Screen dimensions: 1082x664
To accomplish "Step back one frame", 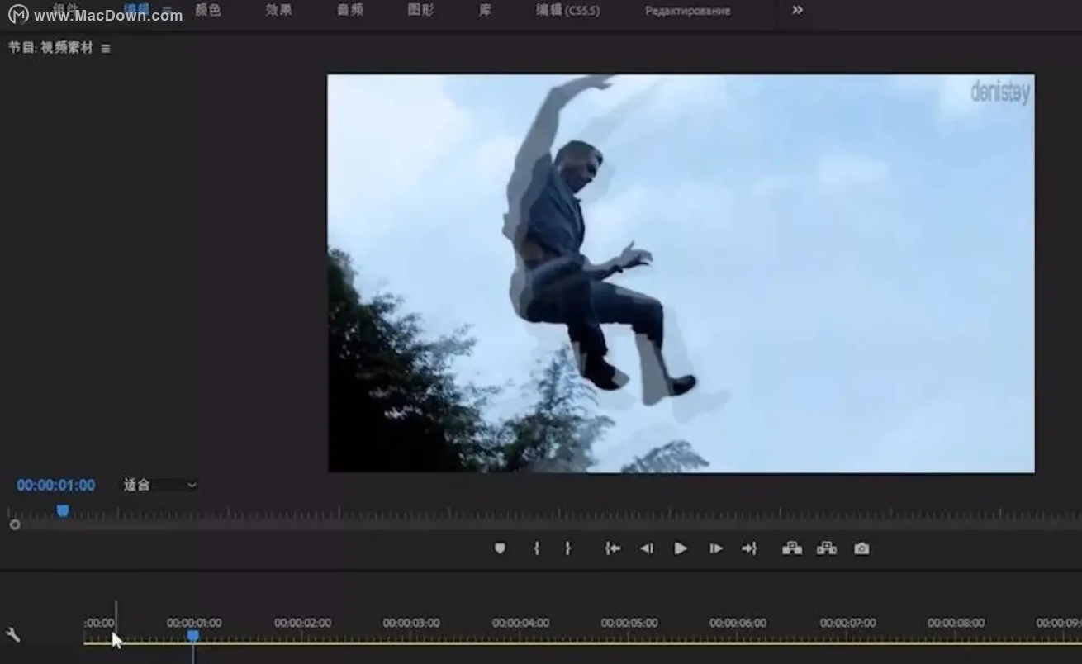I will pyautogui.click(x=647, y=548).
